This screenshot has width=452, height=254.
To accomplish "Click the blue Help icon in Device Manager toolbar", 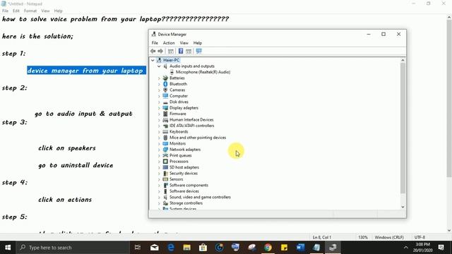I will [181, 52].
